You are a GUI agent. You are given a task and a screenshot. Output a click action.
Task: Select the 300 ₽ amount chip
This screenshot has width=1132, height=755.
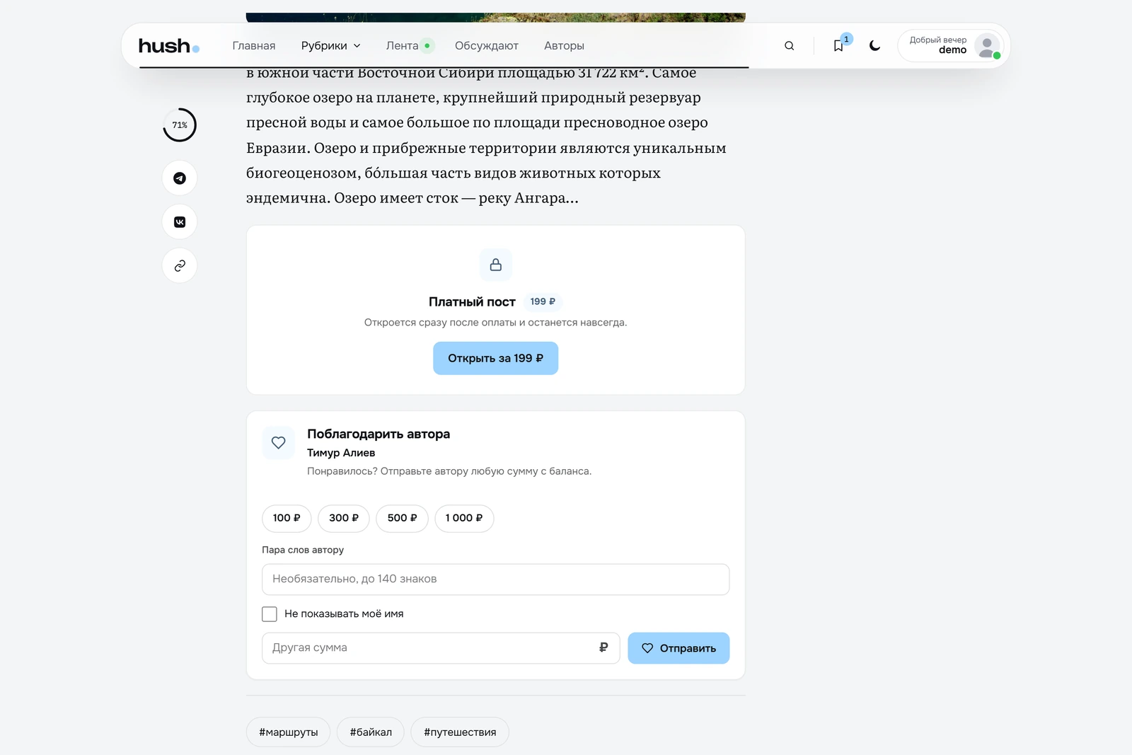tap(344, 519)
